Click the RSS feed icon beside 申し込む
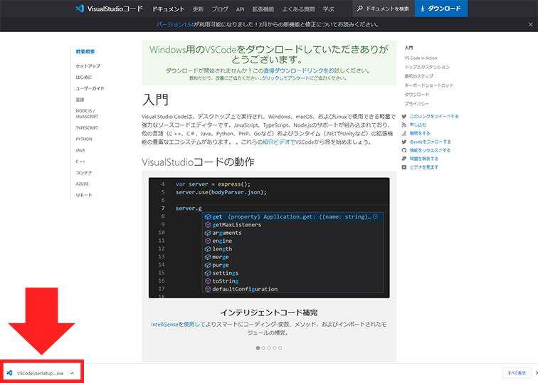 click(x=403, y=125)
